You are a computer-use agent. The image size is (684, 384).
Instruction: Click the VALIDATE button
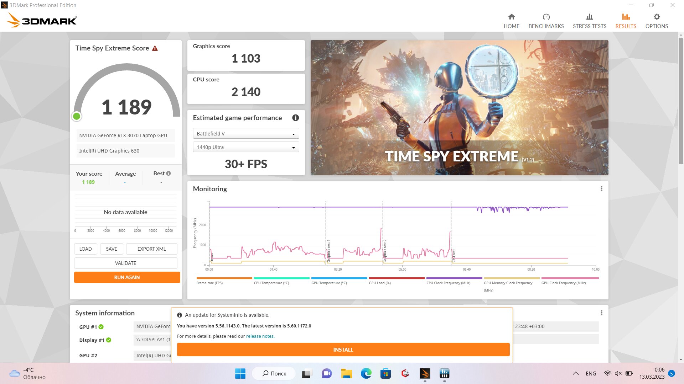point(125,263)
